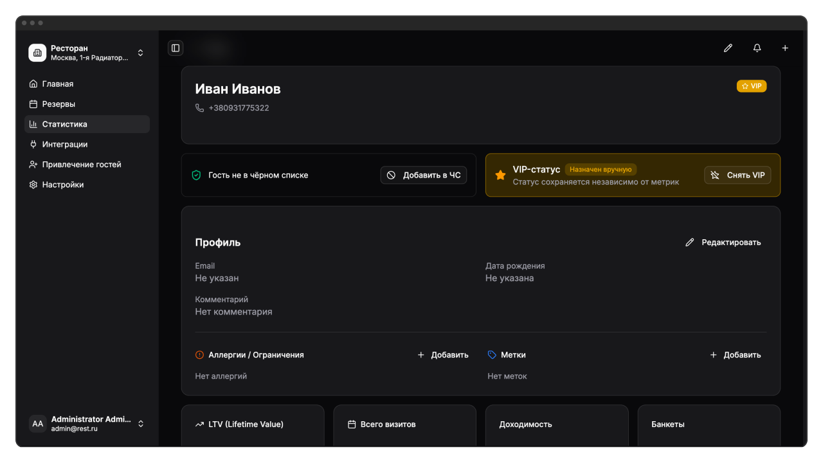
Task: Add a tag with Метки Добавить button
Action: tap(736, 355)
